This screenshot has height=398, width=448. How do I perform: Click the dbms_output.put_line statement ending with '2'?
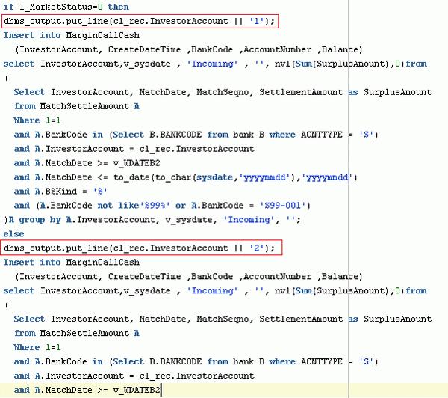(140, 248)
